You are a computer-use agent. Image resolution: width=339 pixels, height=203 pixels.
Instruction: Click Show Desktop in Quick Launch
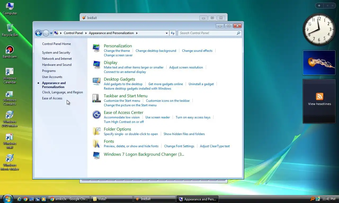pos(32,199)
